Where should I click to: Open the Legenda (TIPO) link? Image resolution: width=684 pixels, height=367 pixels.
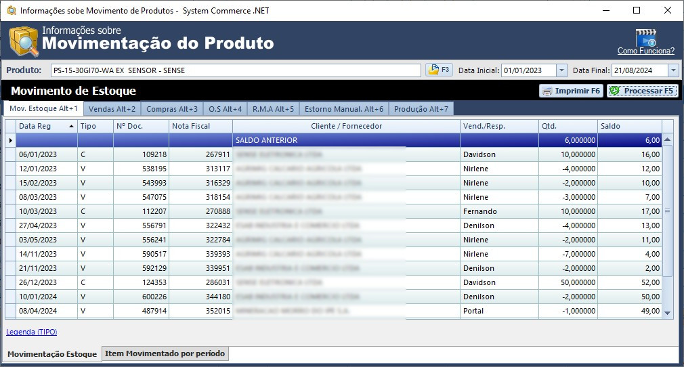(x=33, y=332)
